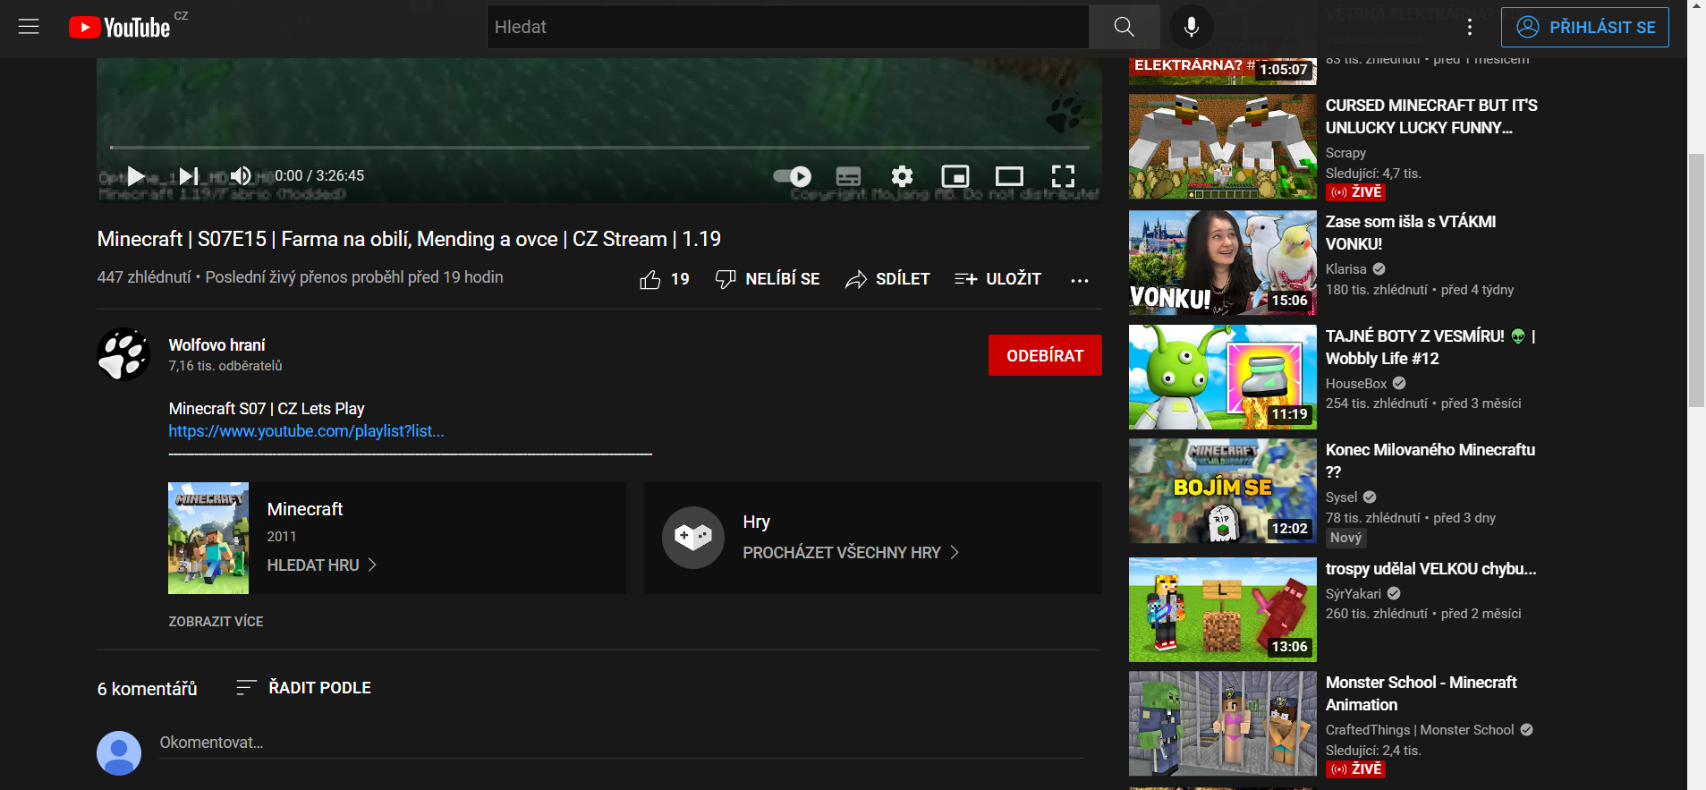Open Wolfovo hraní channel name

click(x=216, y=345)
